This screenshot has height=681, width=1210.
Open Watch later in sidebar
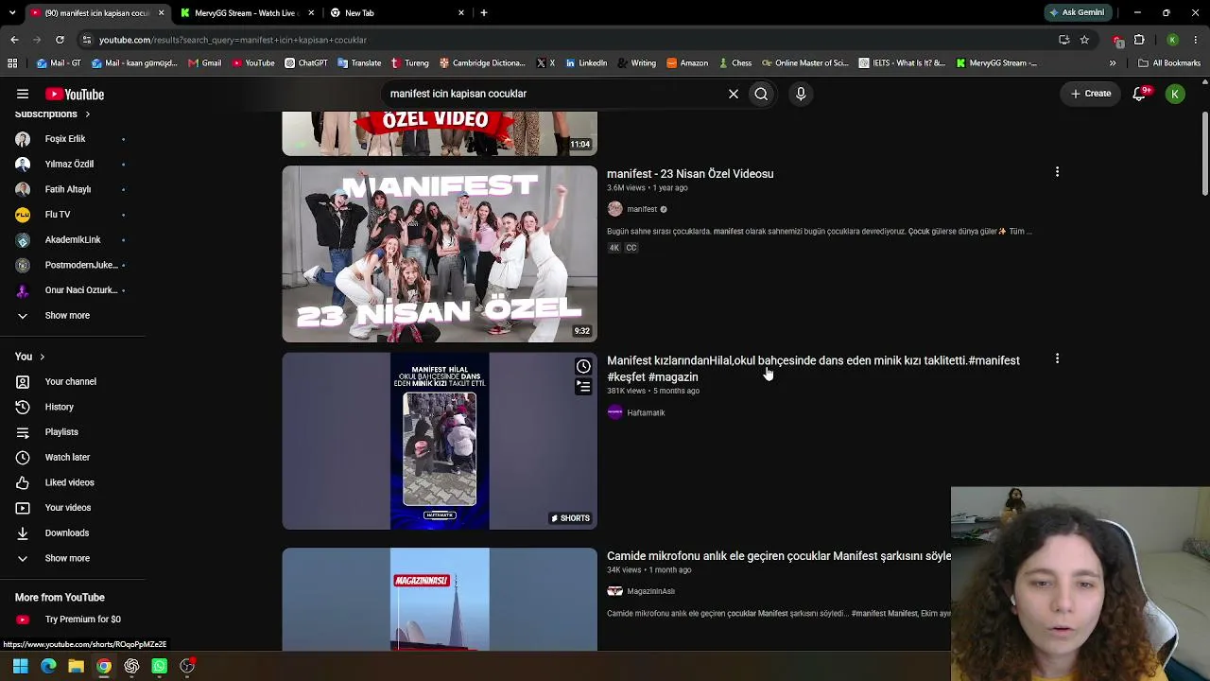67,457
